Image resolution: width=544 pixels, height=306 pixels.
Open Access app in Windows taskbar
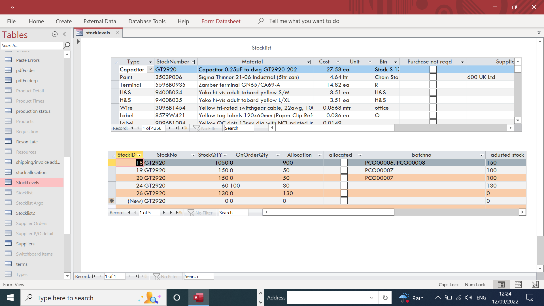coord(199,297)
